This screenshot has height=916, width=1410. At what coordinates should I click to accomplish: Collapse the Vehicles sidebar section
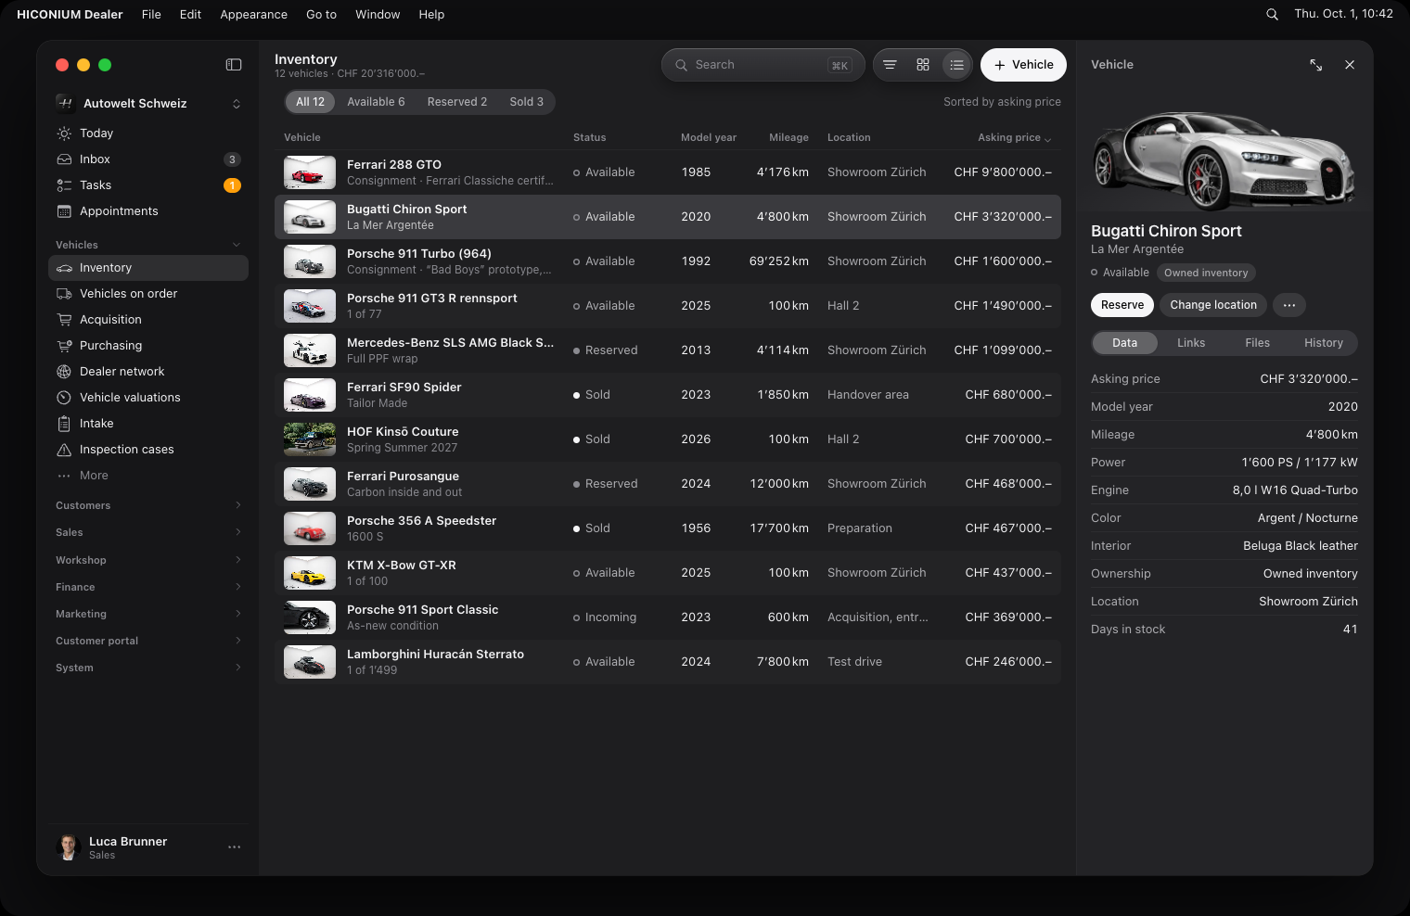pyautogui.click(x=237, y=245)
